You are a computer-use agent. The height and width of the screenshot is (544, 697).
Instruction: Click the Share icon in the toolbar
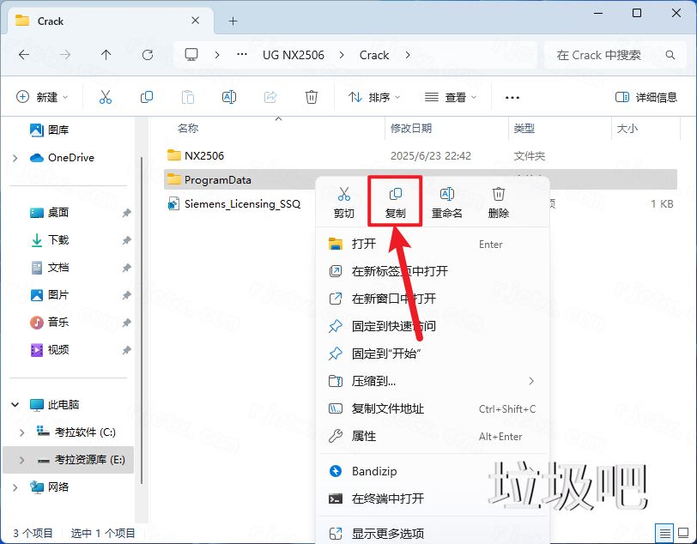[270, 96]
